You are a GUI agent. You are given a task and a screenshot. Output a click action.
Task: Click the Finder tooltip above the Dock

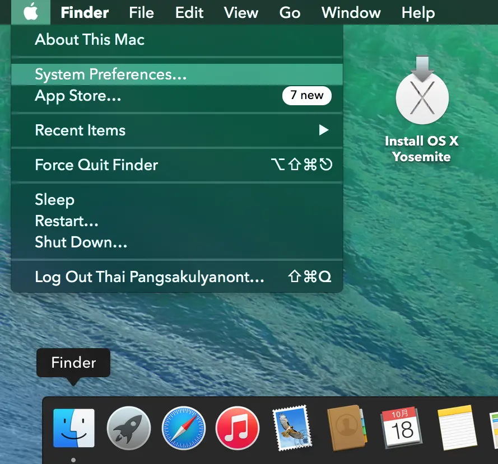[73, 363]
